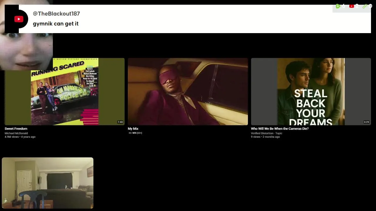The width and height of the screenshot is (376, 211).
Task: Click the '4.9M views • 4 years ago' text
Action: click(x=20, y=137)
